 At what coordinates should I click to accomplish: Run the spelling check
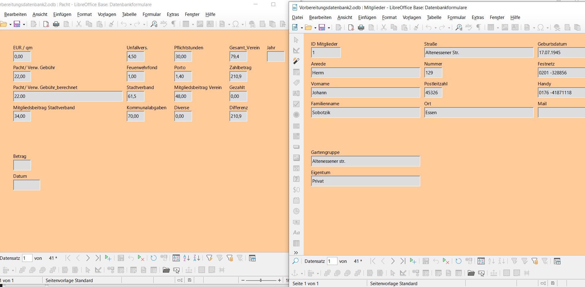[468, 28]
